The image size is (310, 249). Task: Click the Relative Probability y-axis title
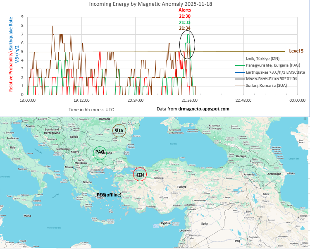pos(11,72)
